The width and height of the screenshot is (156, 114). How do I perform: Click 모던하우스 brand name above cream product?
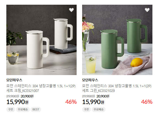pos(14,80)
